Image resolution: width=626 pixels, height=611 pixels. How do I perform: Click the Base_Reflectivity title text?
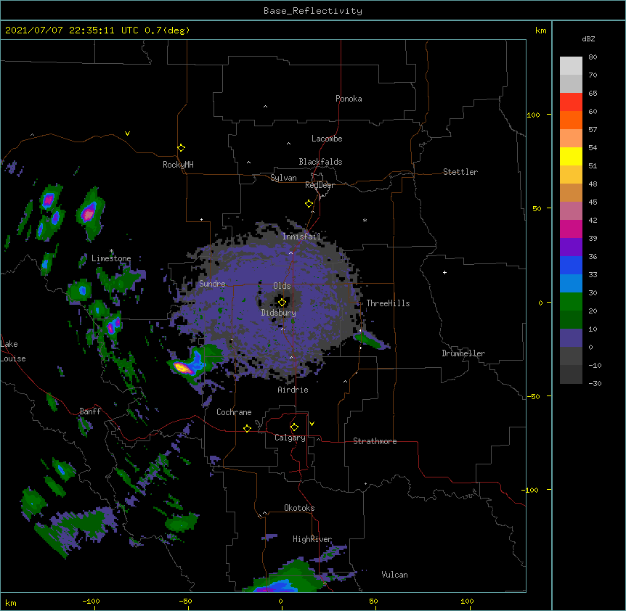(313, 11)
